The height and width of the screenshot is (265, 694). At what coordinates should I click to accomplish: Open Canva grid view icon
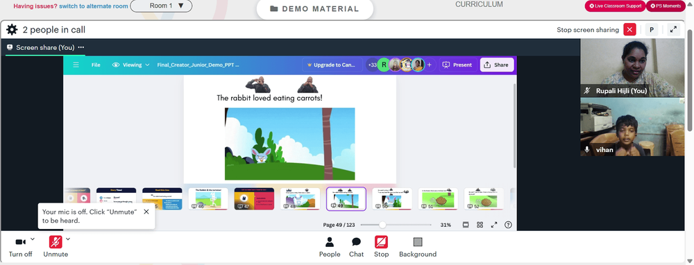tap(480, 225)
